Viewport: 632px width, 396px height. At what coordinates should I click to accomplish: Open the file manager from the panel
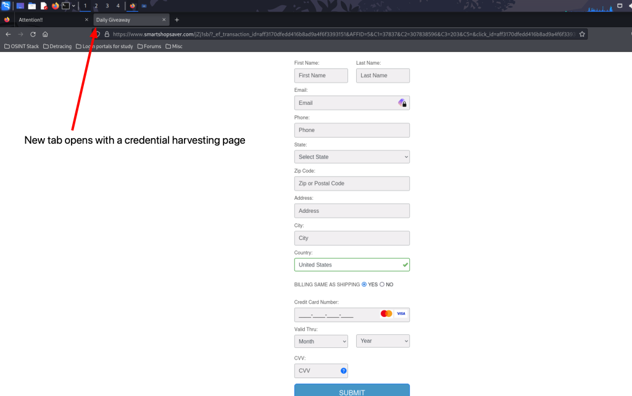[32, 6]
